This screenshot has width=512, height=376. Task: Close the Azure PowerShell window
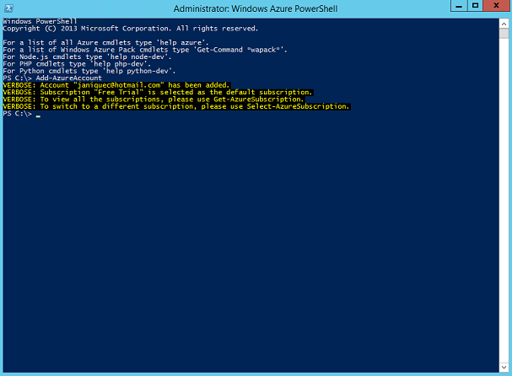click(496, 6)
